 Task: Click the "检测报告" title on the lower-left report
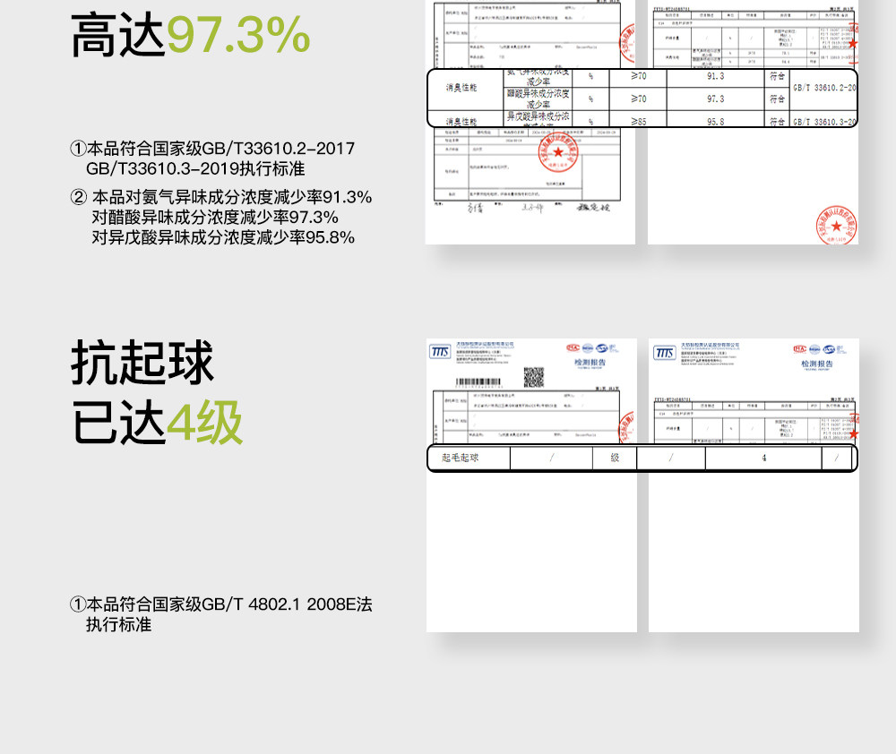(590, 363)
